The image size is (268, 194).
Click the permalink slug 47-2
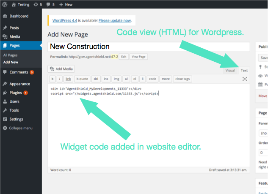tap(114, 57)
